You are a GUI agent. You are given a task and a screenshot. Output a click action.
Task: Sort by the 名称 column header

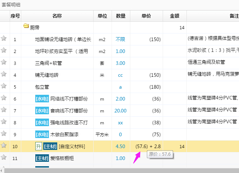tap(57, 16)
